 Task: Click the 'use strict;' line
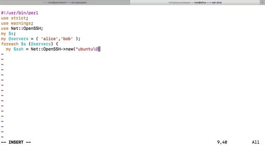pos(14,18)
